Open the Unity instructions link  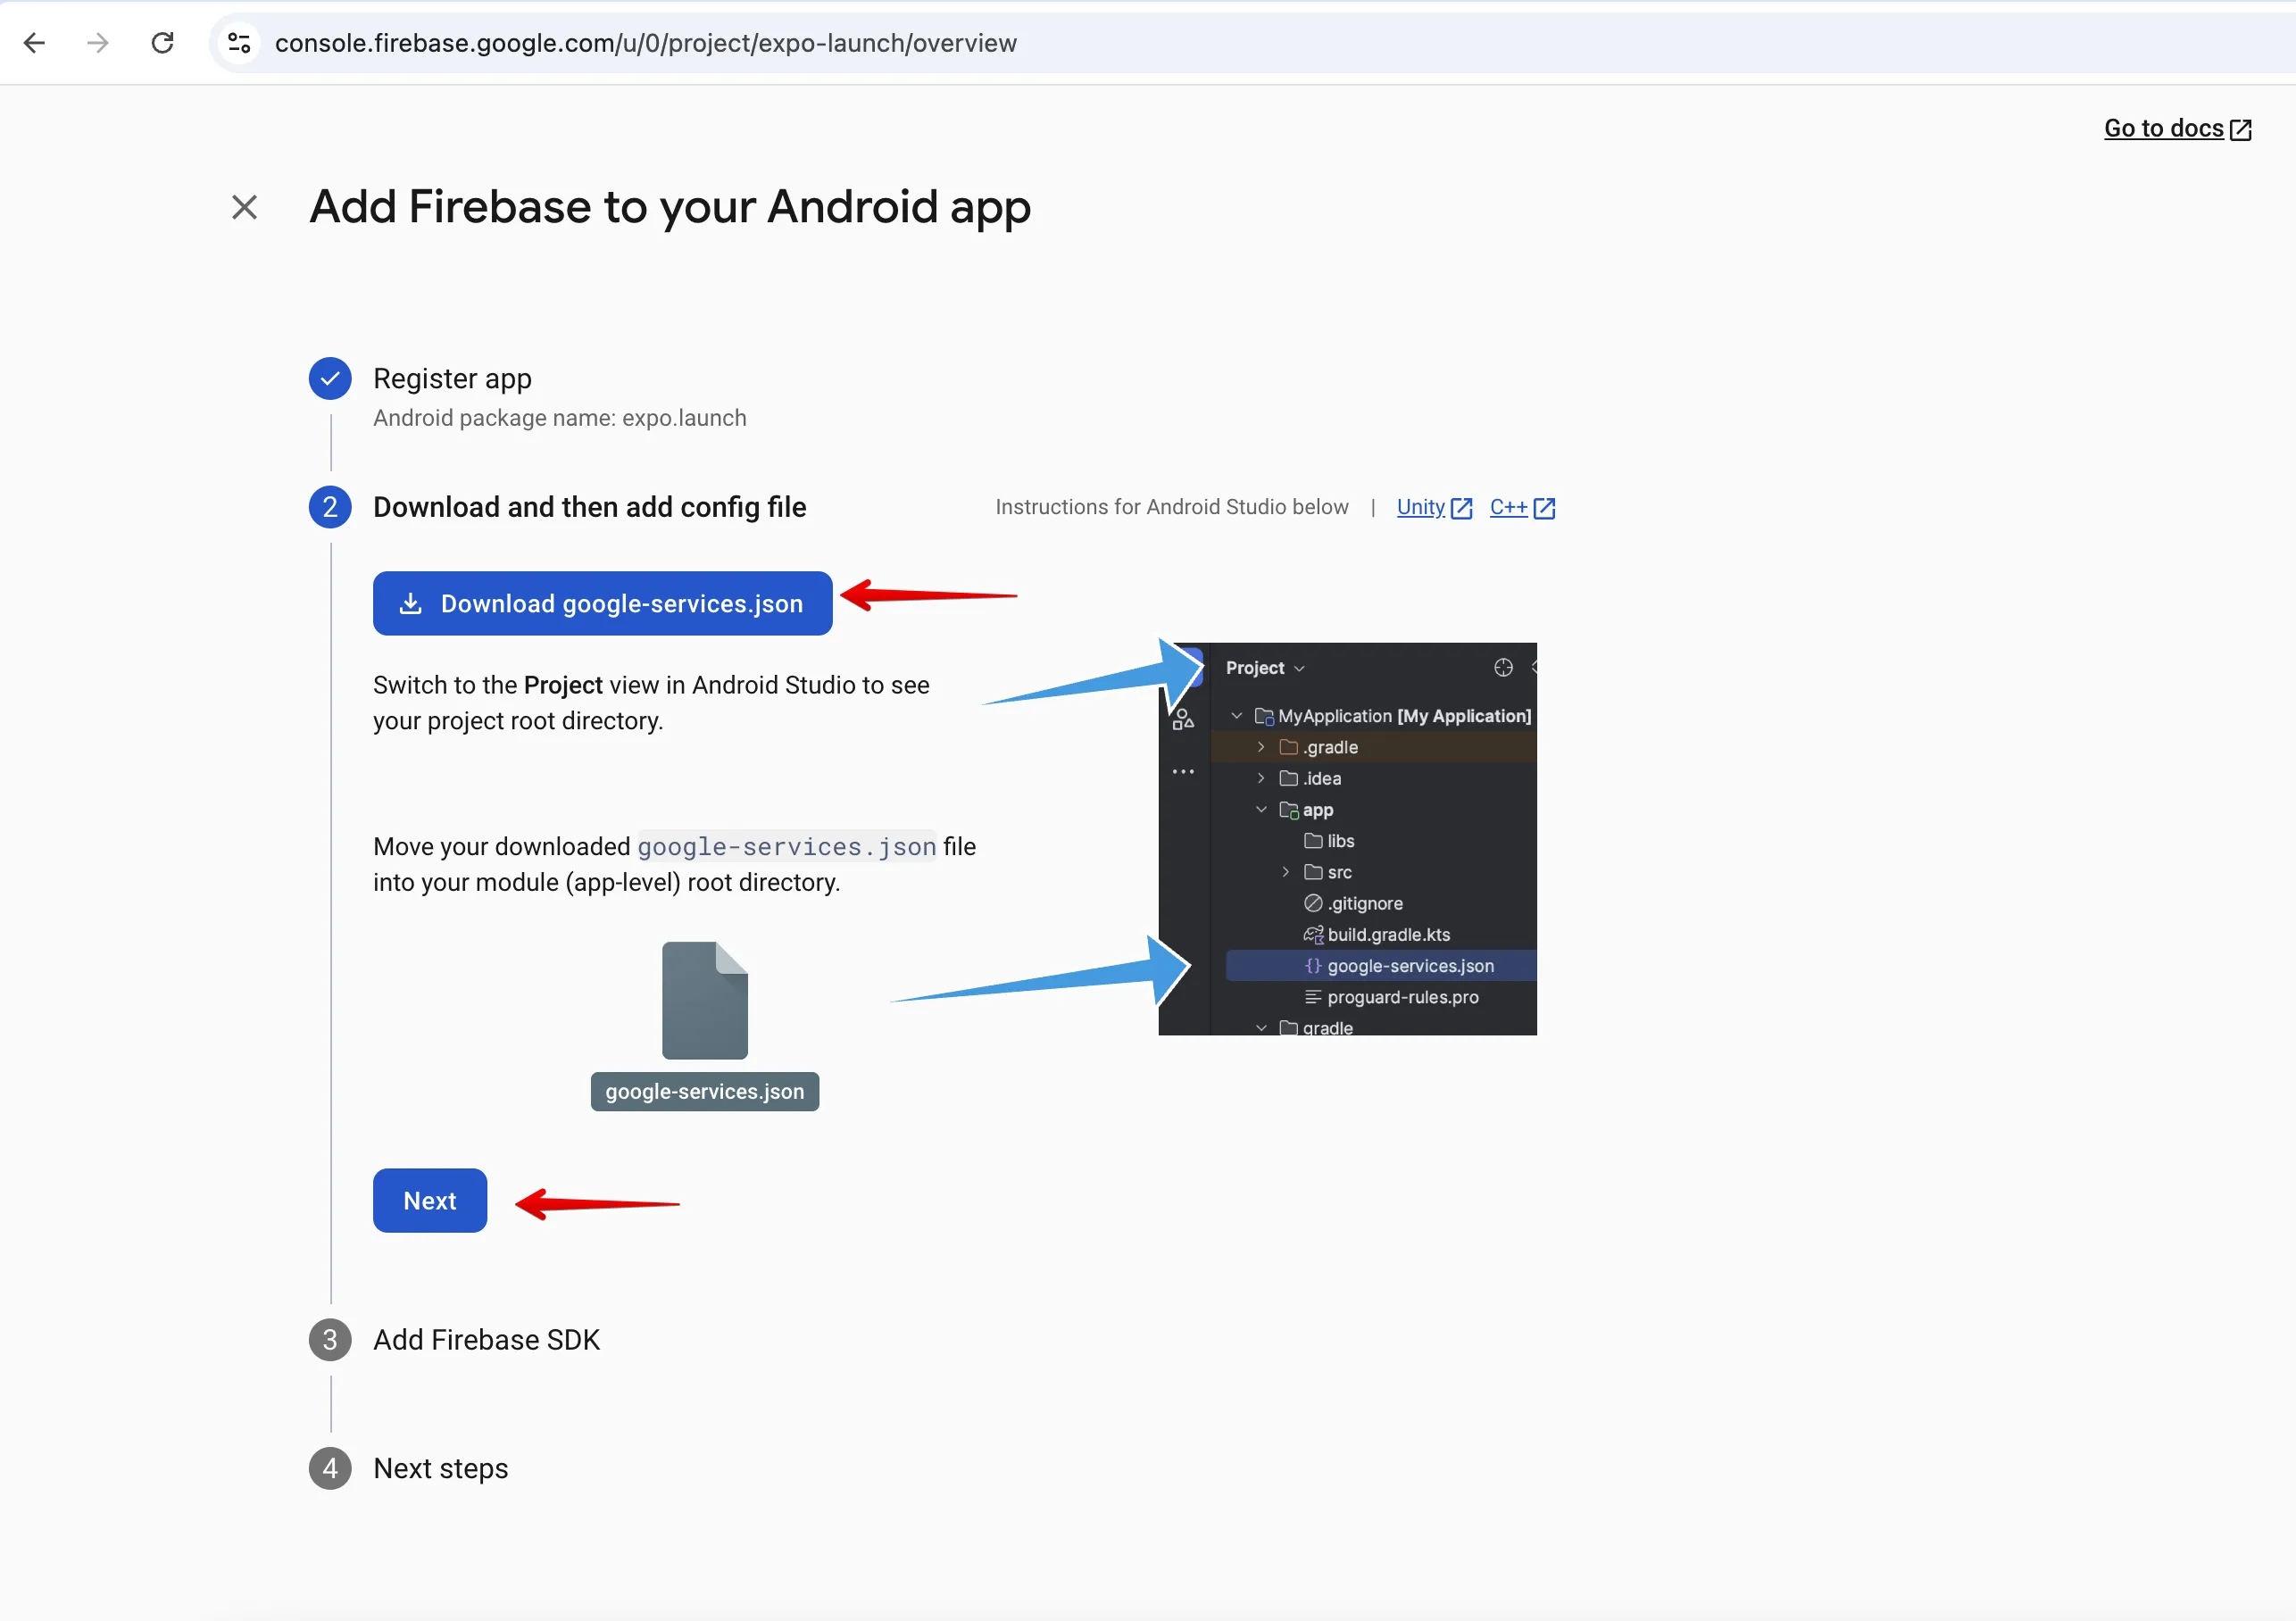pyautogui.click(x=1434, y=507)
